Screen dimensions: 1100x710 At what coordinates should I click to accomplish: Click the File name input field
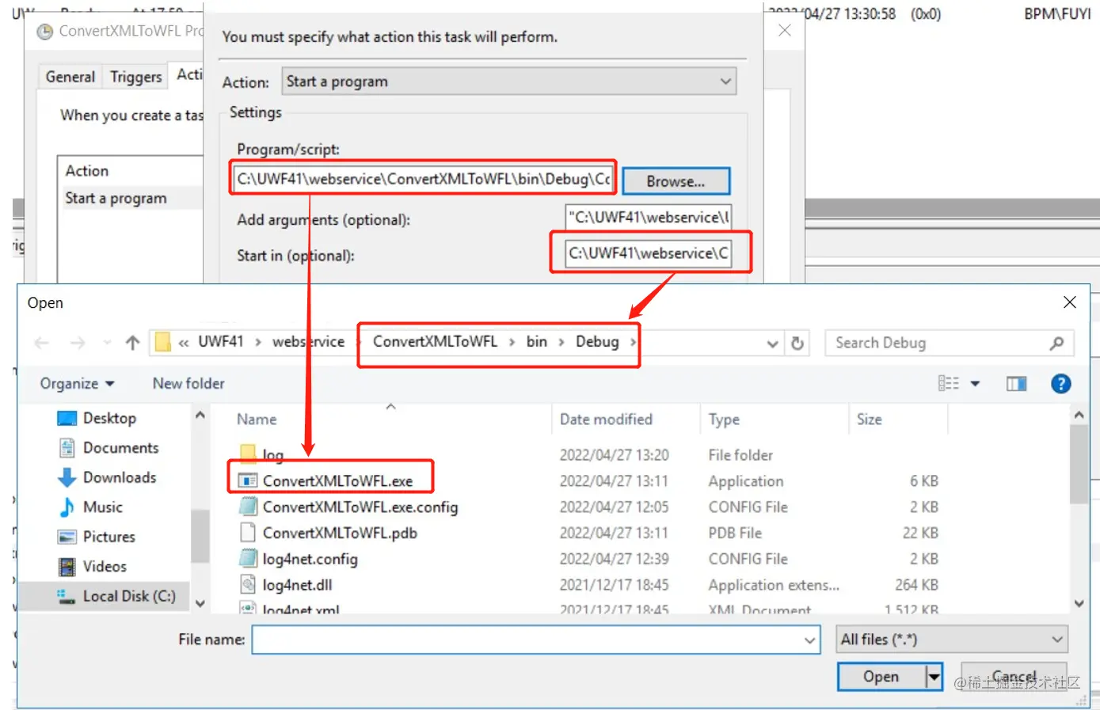tap(528, 640)
